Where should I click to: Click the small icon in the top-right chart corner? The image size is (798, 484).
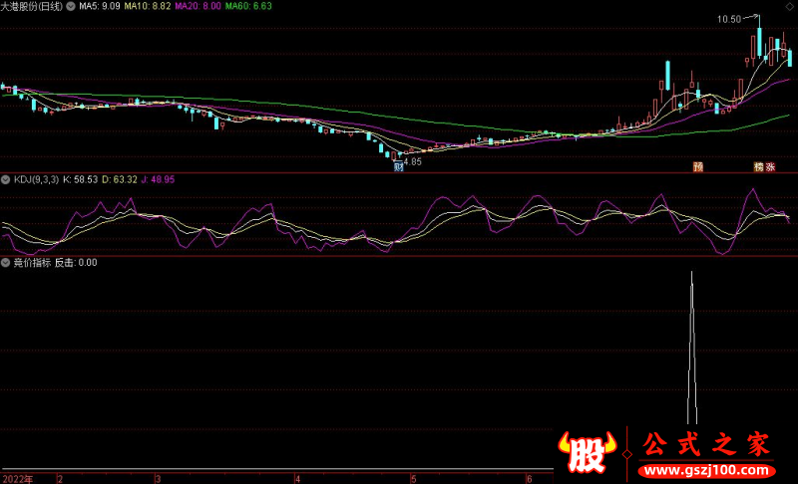[790, 6]
